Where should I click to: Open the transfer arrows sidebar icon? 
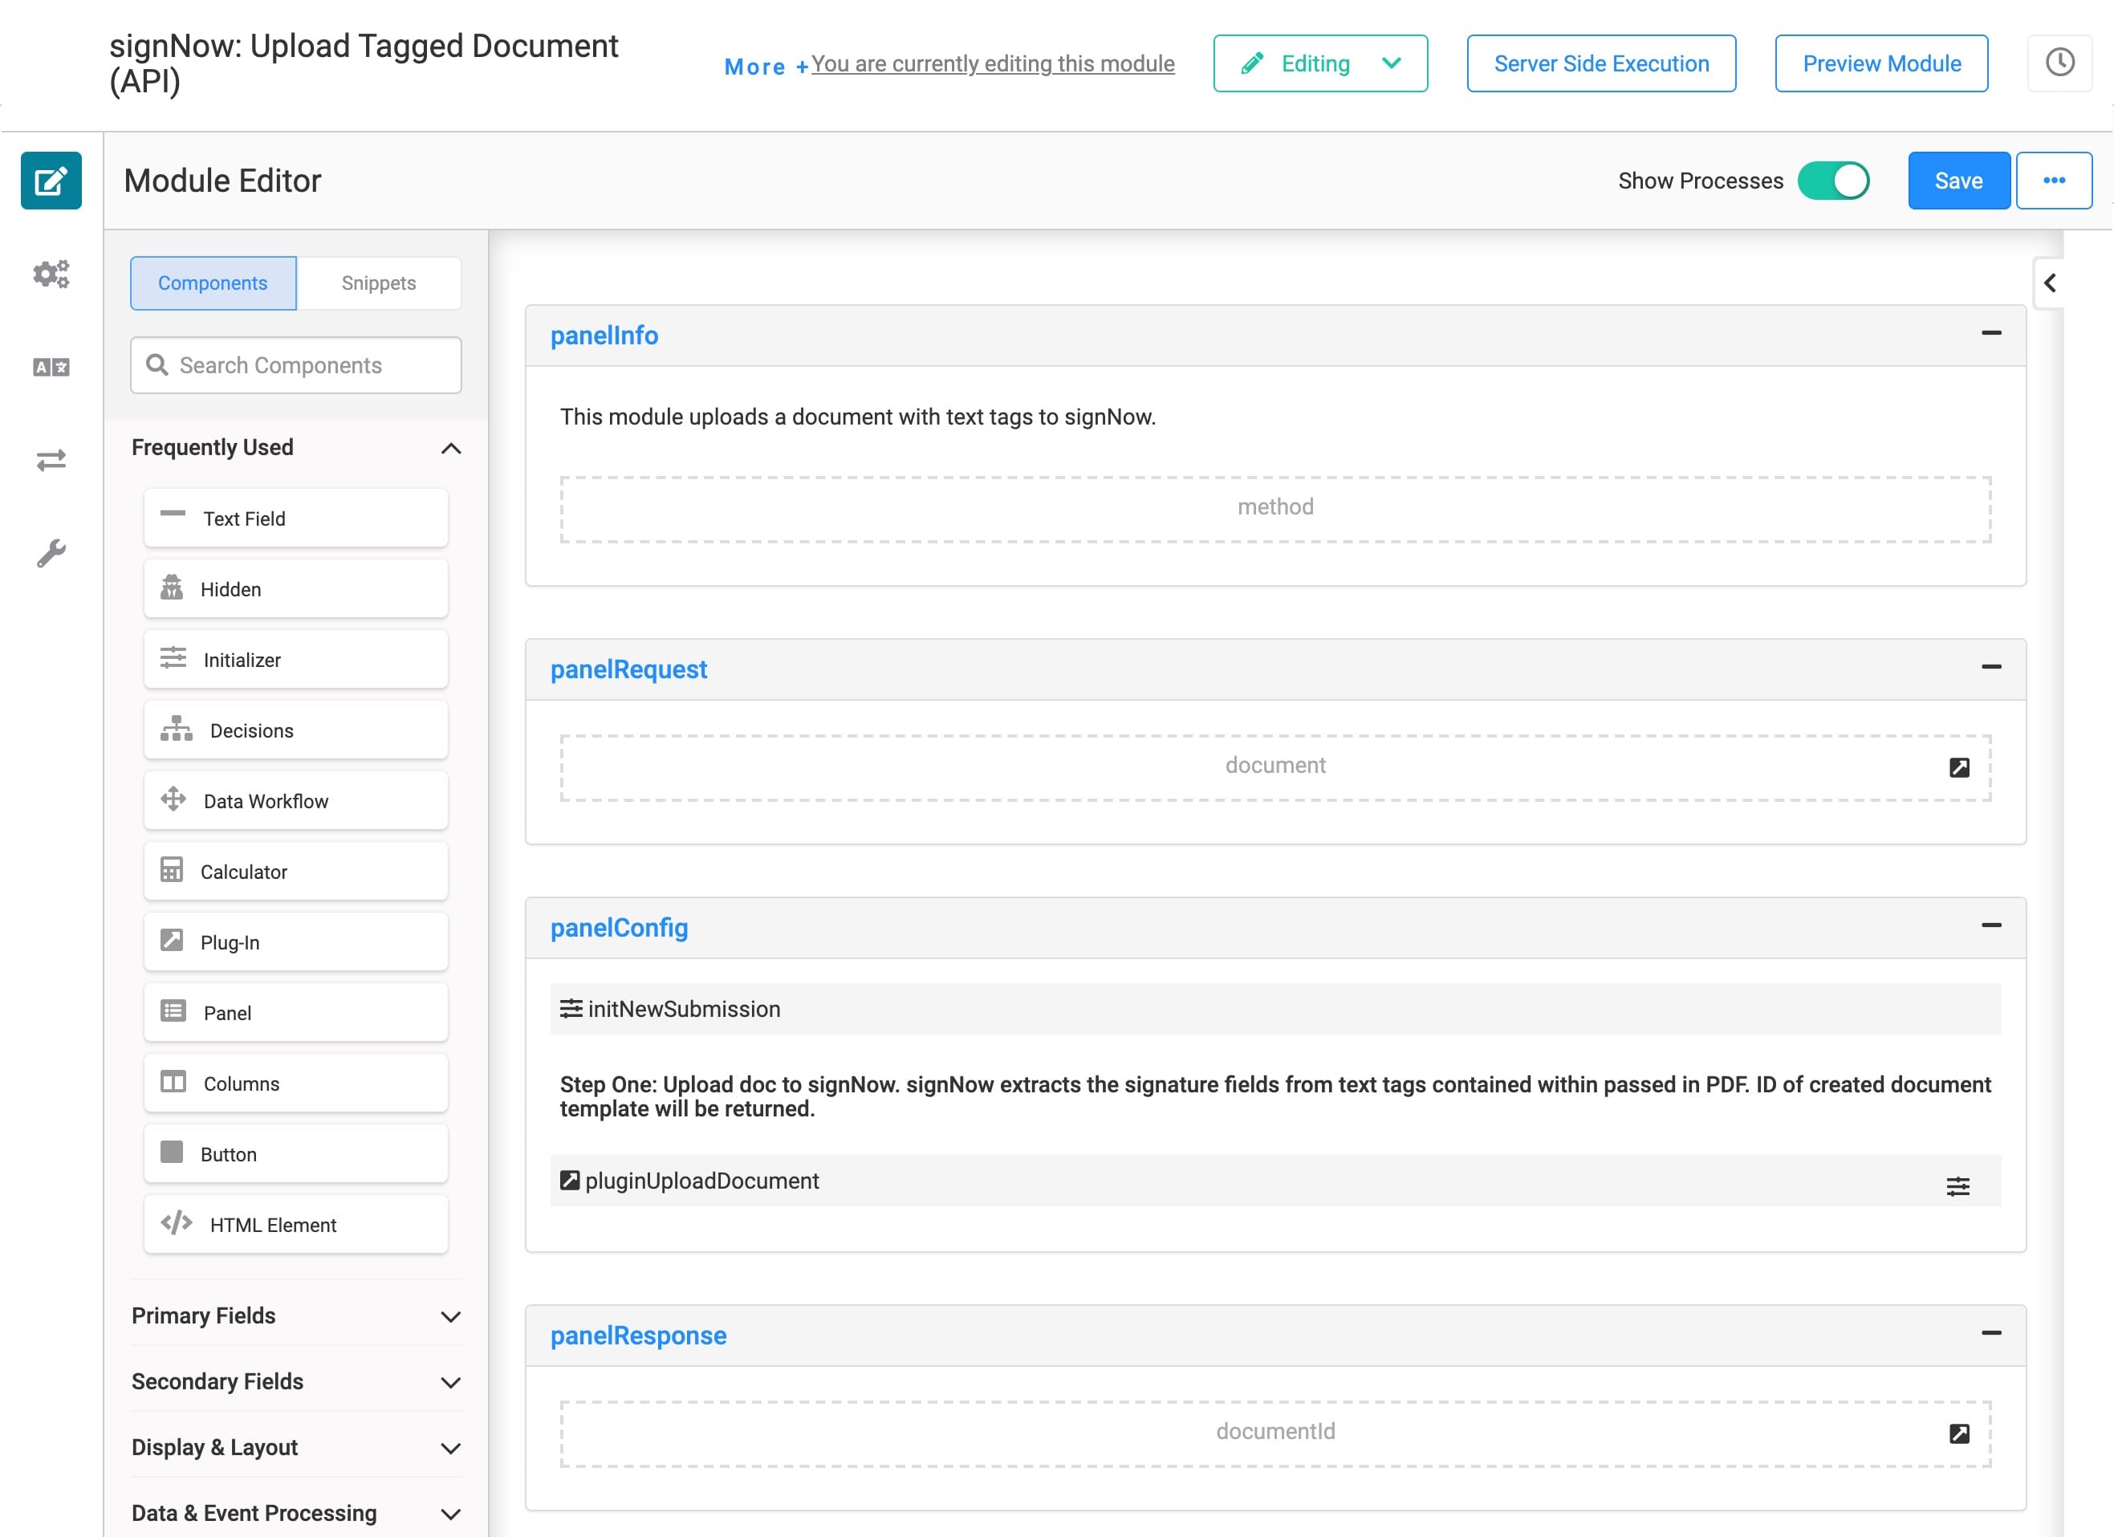coord(51,461)
